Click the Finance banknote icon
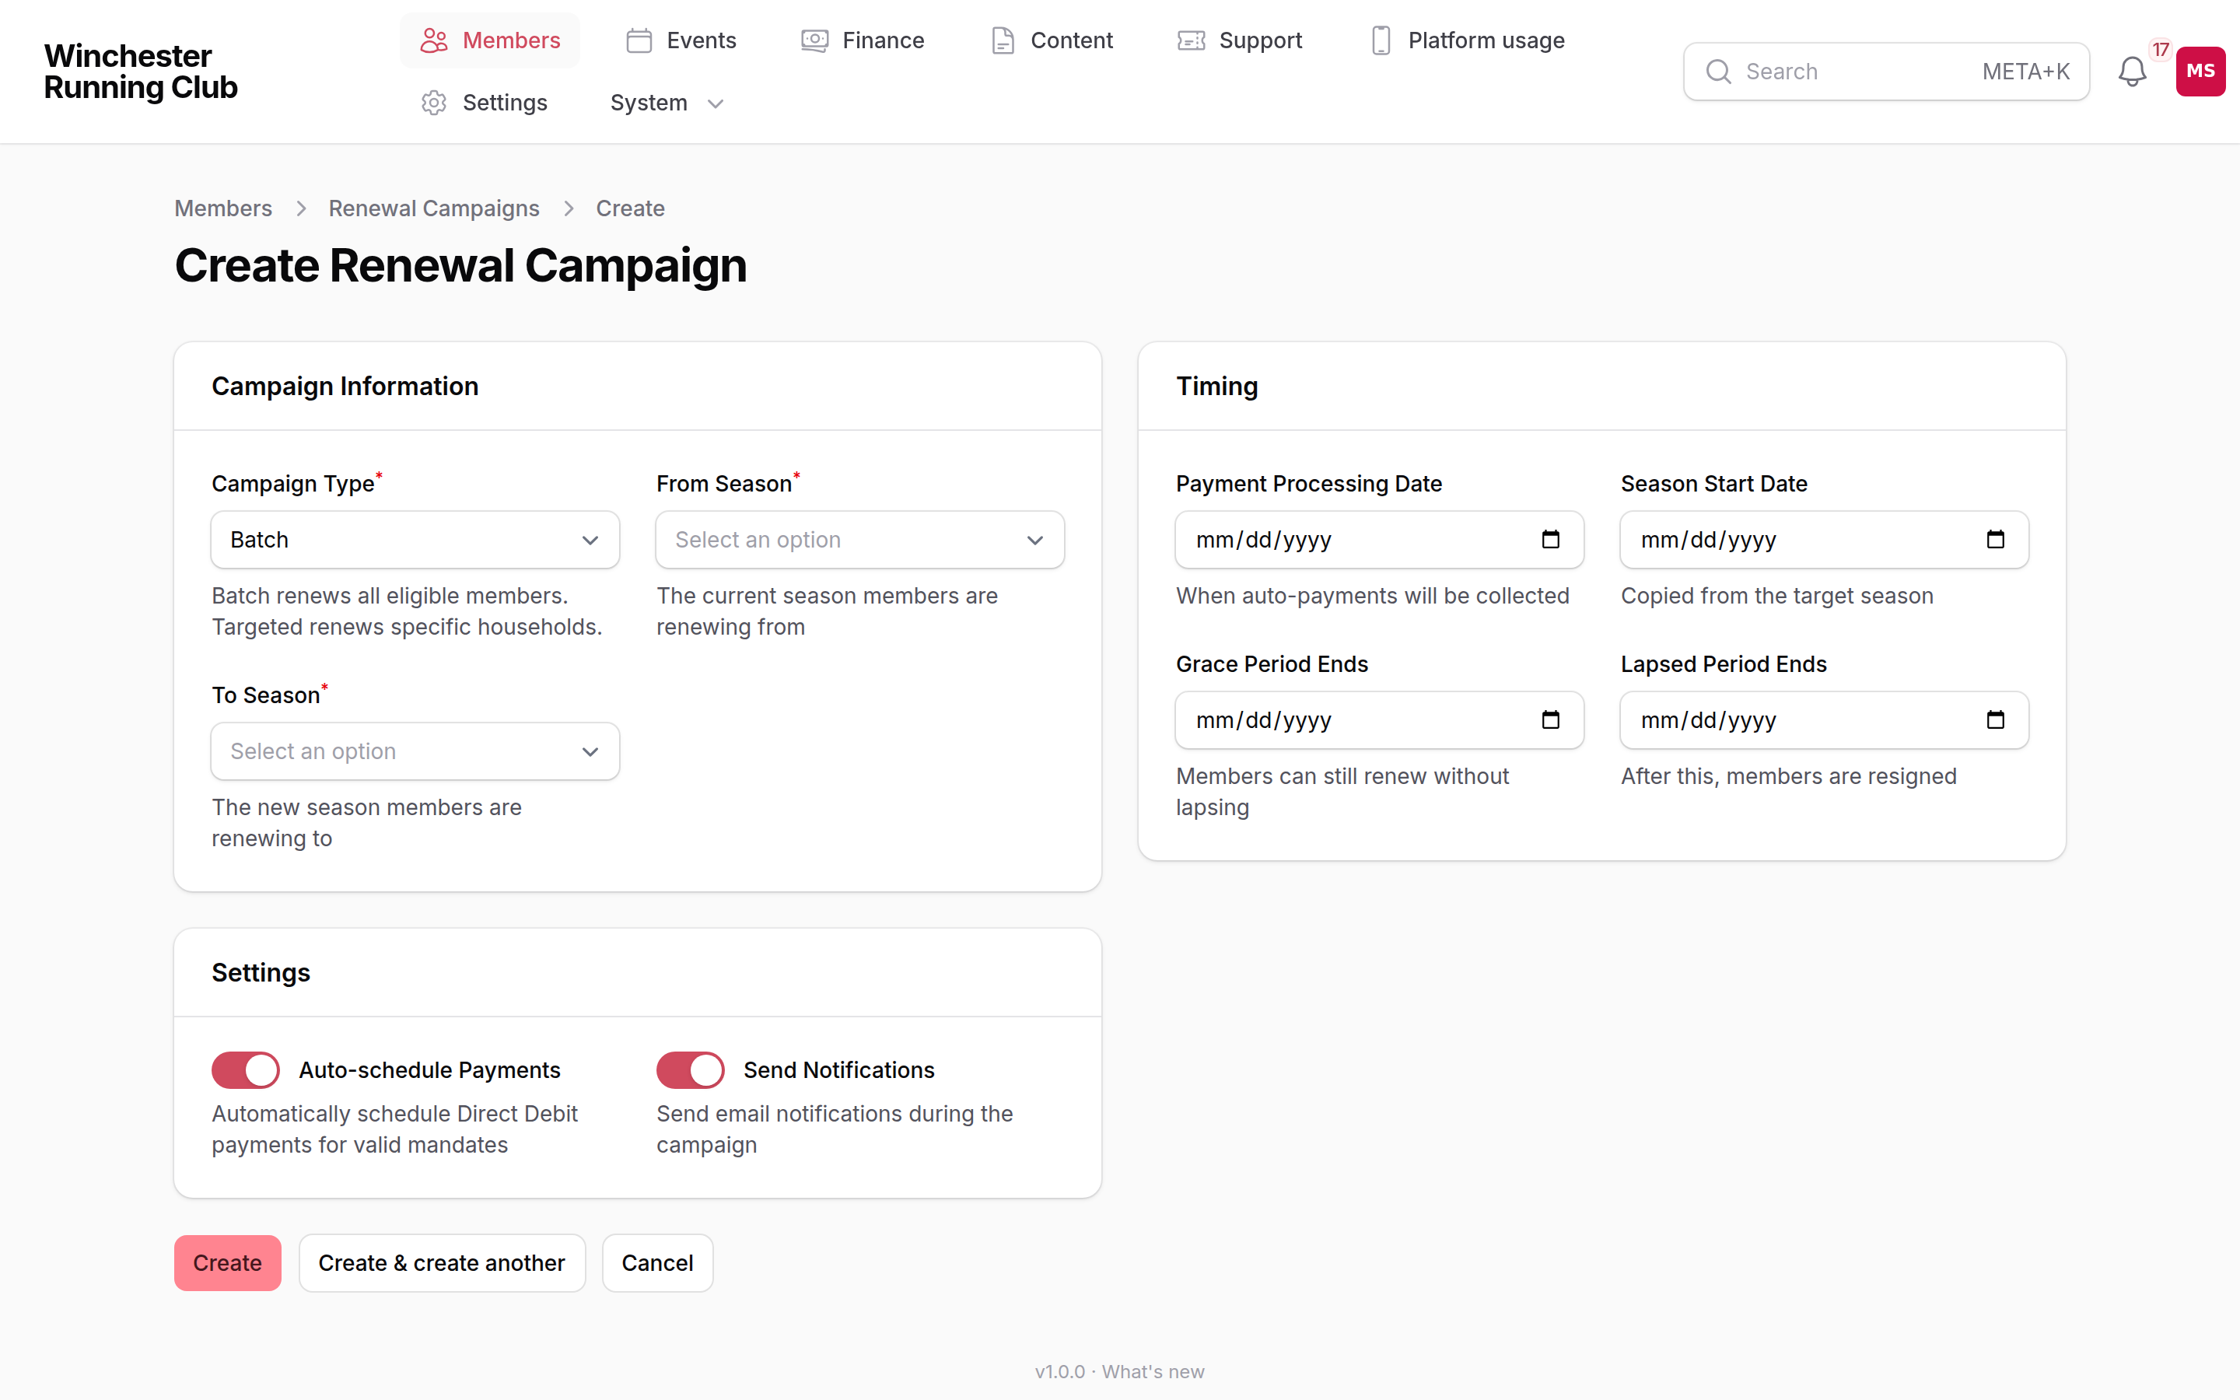 [814, 40]
